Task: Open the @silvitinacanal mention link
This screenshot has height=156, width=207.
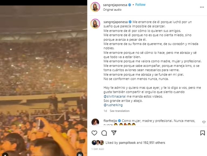Action: pyautogui.click(x=115, y=96)
